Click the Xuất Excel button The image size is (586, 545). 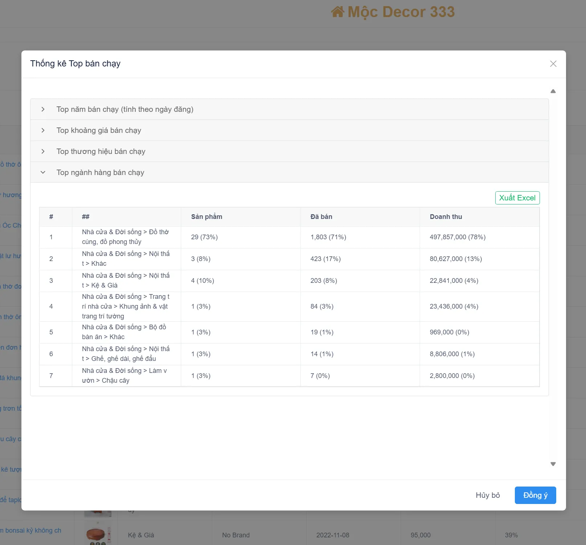pyautogui.click(x=517, y=198)
